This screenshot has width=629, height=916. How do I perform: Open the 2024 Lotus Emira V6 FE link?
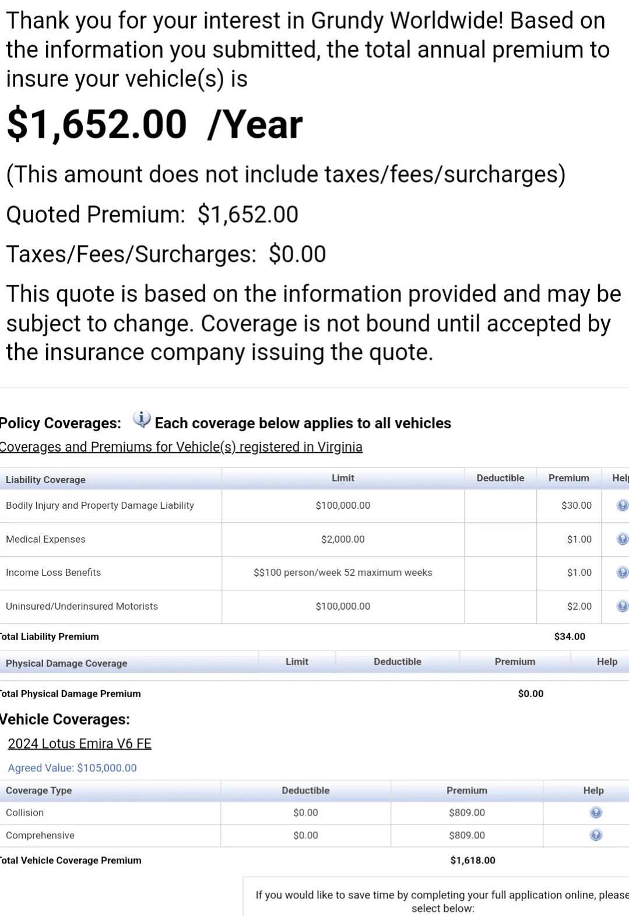coord(79,743)
